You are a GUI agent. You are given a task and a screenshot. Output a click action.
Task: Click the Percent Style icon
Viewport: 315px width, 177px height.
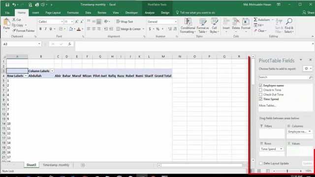pos(157,29)
